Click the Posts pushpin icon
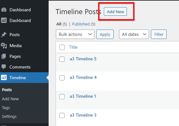 (x=4, y=35)
